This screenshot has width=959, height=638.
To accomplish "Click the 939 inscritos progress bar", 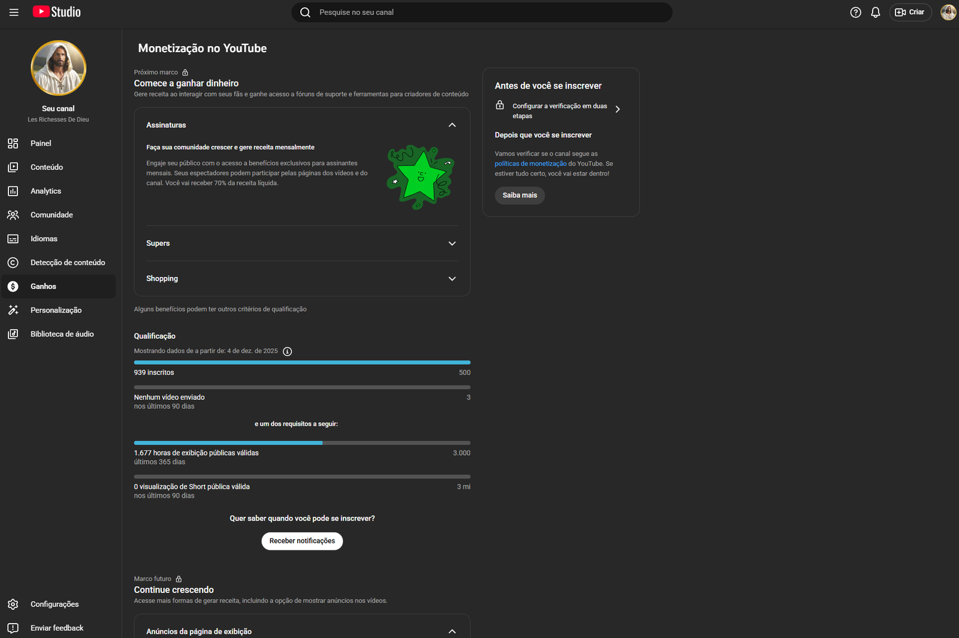I will tap(302, 362).
